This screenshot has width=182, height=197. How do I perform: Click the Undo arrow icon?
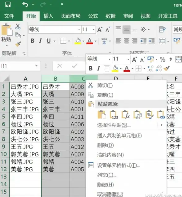tap(25, 5)
